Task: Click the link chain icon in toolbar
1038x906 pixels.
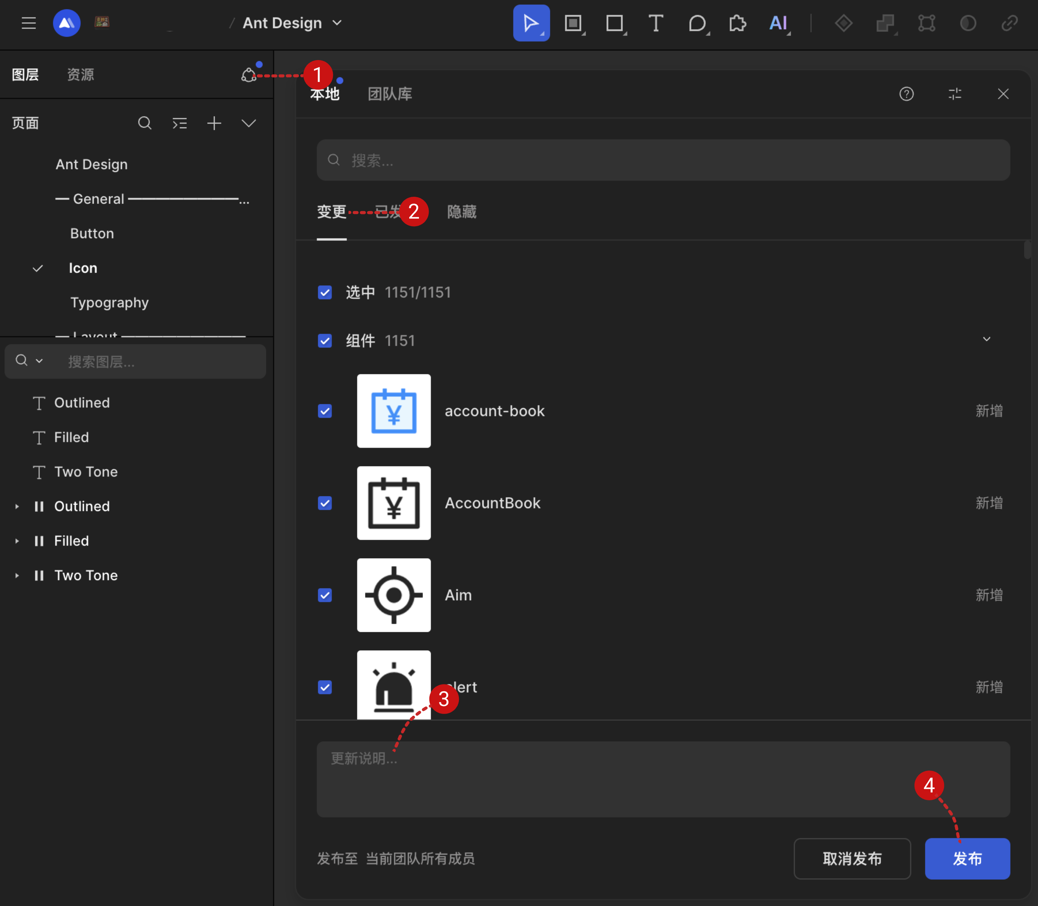Action: (x=1010, y=23)
